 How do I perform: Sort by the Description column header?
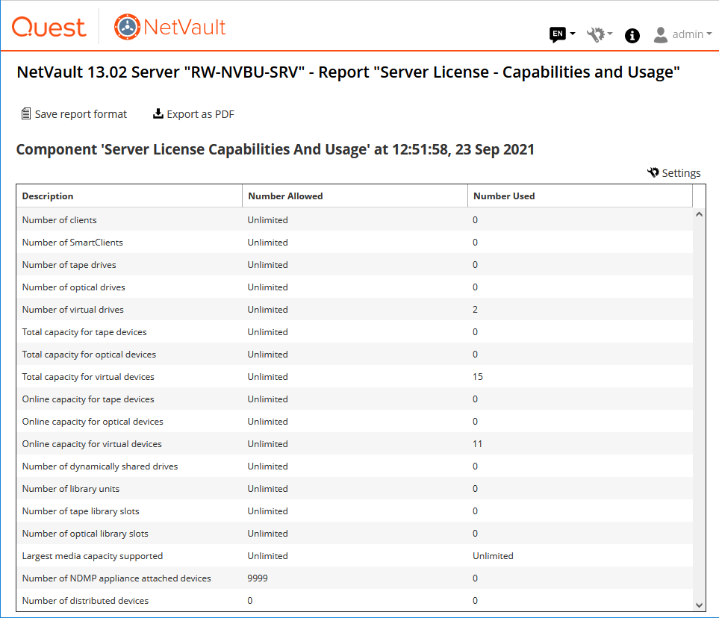click(129, 196)
